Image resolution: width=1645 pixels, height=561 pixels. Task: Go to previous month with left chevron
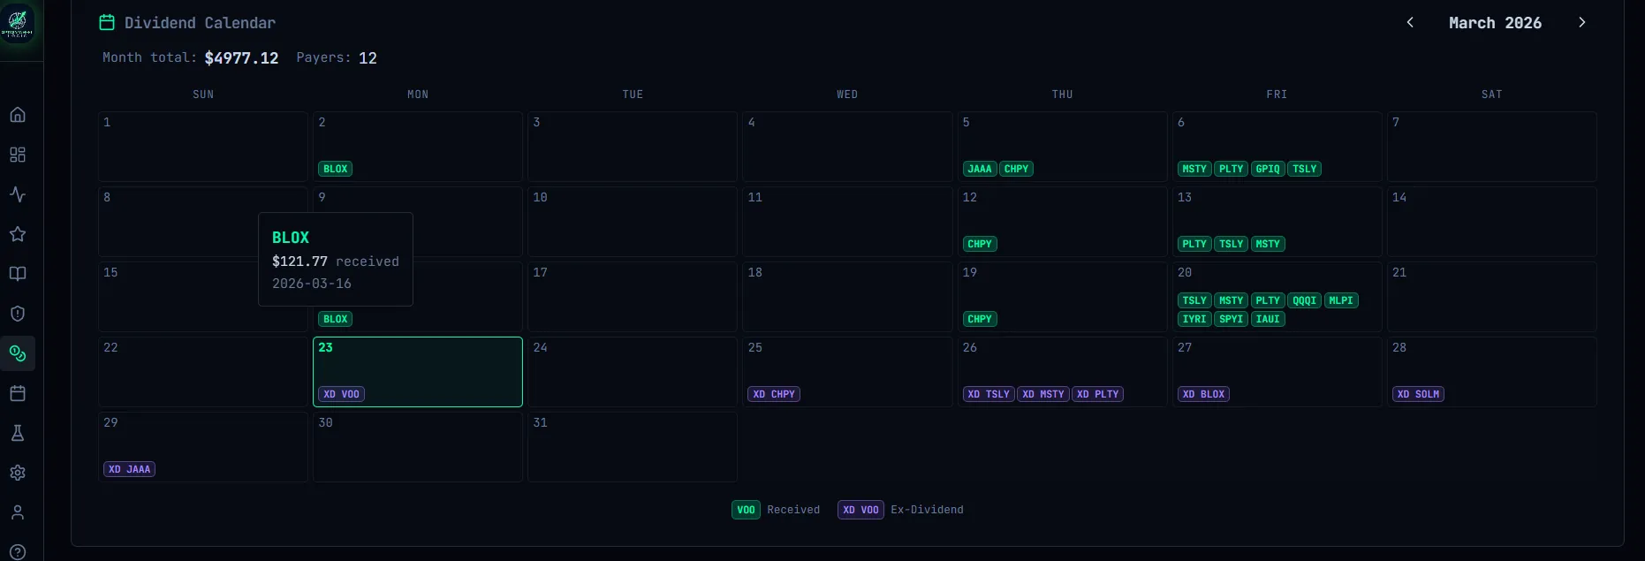[x=1410, y=22]
